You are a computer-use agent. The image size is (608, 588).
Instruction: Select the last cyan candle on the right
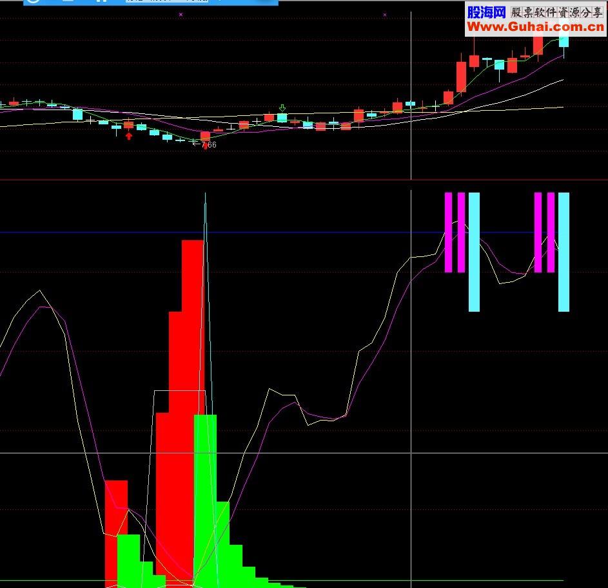point(564,41)
